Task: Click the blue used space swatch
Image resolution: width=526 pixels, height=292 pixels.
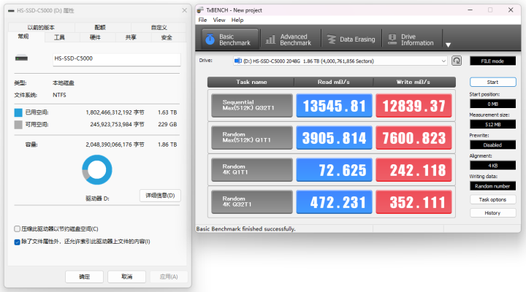Action: coord(18,112)
